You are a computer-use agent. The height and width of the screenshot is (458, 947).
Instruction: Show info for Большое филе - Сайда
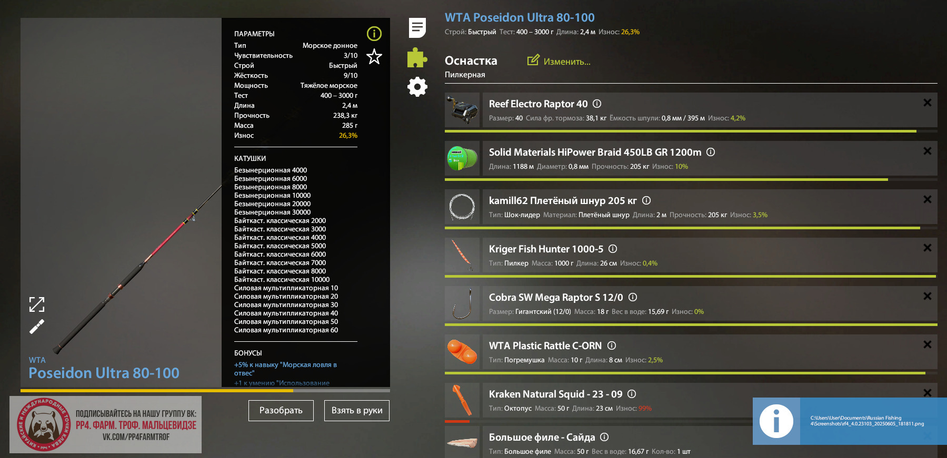click(604, 437)
